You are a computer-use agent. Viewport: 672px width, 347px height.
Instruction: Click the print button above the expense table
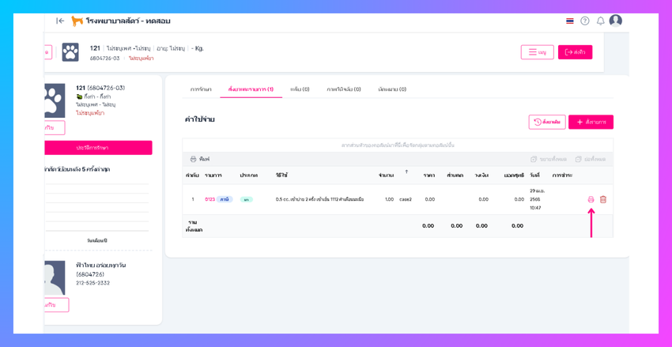pos(200,159)
